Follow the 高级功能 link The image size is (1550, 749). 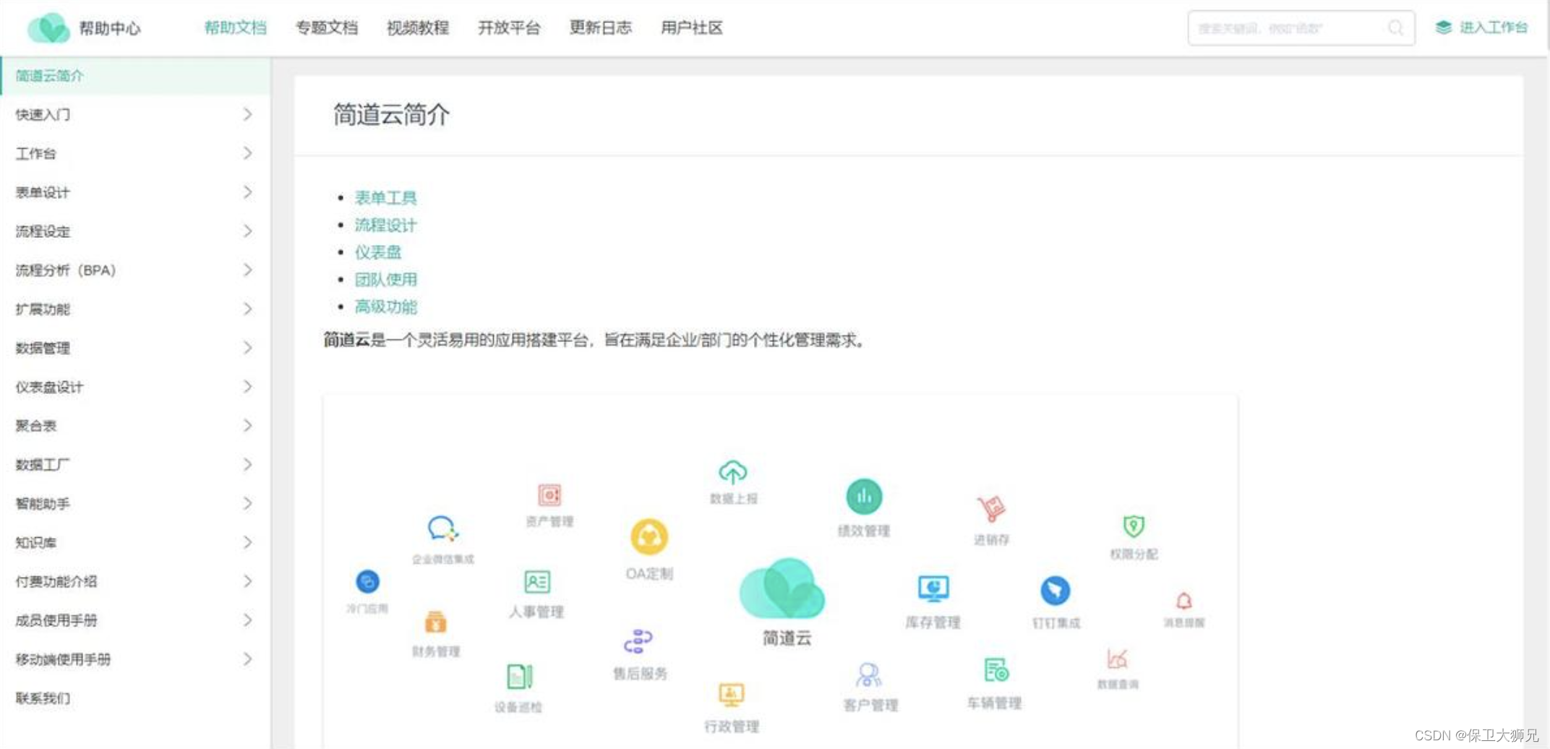click(385, 307)
